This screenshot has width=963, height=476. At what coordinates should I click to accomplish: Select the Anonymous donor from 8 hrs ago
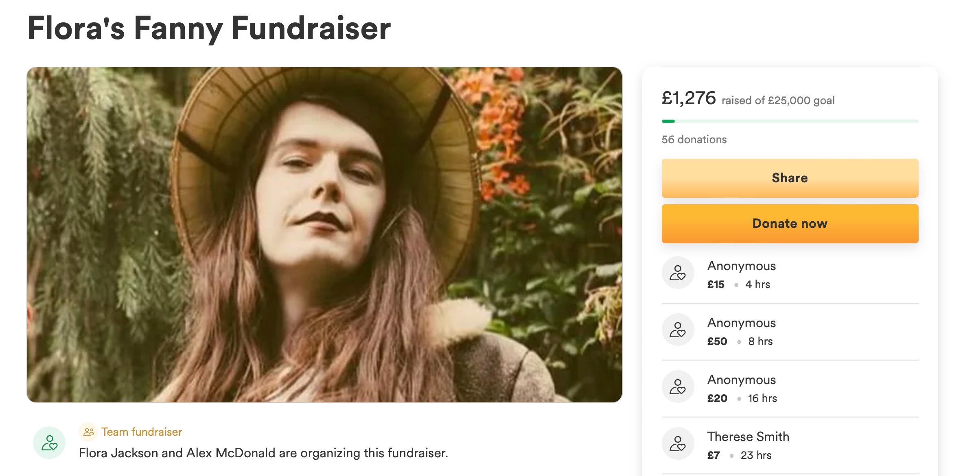click(742, 323)
